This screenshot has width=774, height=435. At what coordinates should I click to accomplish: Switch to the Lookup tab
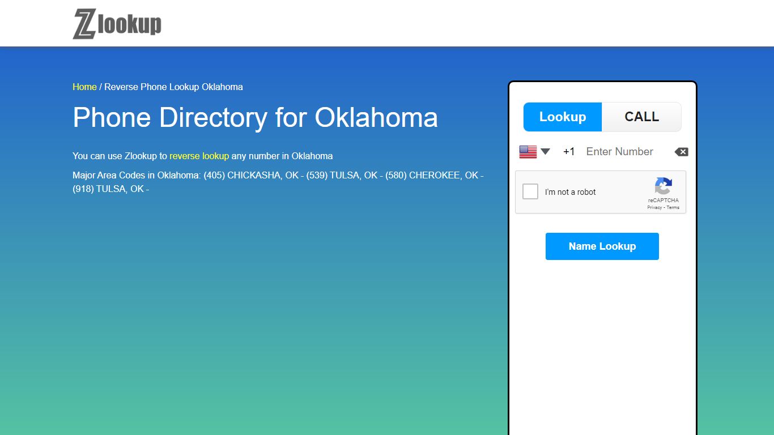563,117
